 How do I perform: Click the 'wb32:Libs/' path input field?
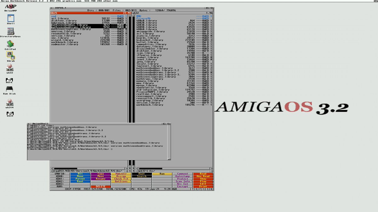click(x=174, y=171)
